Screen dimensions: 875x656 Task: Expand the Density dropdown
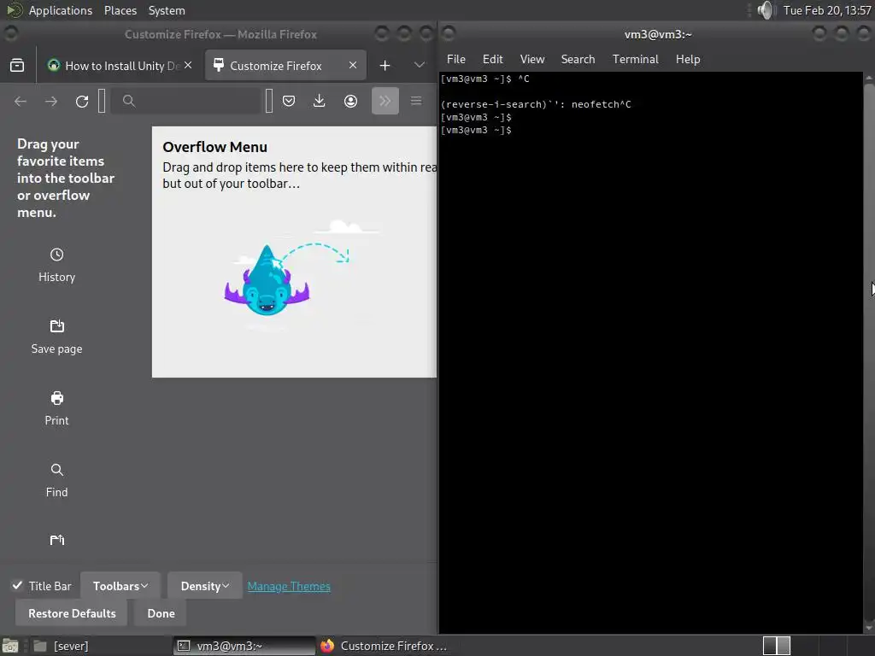(x=205, y=586)
